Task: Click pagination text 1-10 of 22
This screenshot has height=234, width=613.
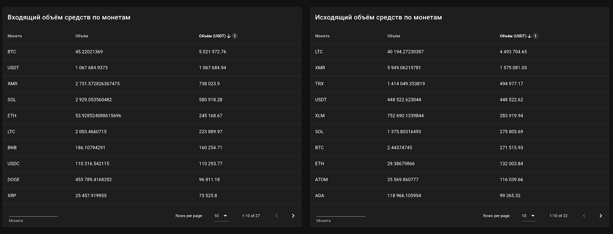Action: point(559,216)
